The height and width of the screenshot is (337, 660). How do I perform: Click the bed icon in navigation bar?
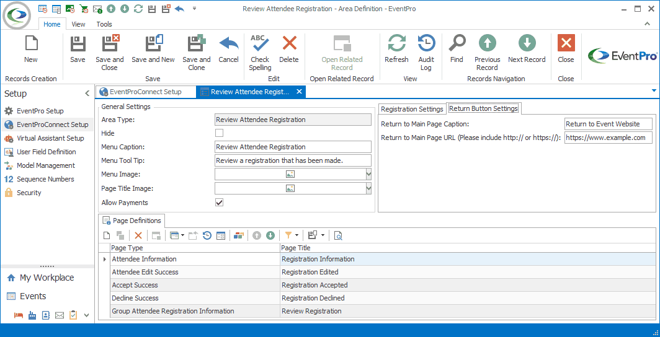pos(19,315)
